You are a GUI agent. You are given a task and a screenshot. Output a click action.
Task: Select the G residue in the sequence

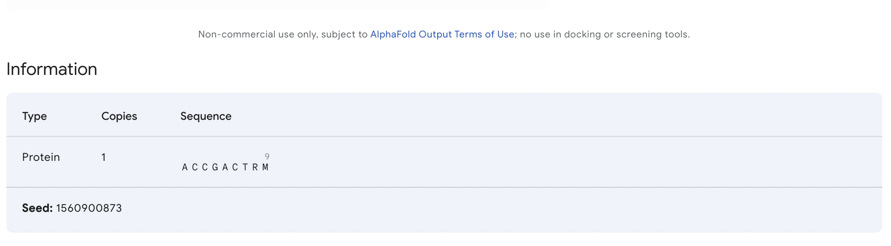215,168
